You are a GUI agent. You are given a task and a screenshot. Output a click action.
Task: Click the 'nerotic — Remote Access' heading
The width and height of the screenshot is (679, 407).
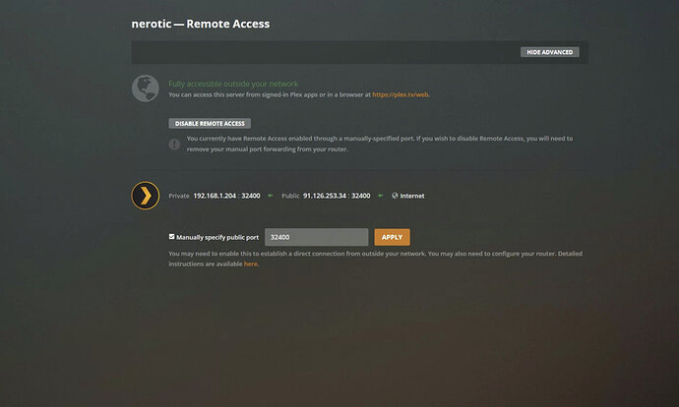201,24
